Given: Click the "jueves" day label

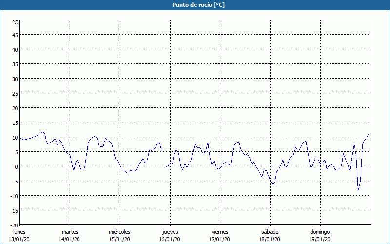Looking at the screenshot, I should coord(170,232).
